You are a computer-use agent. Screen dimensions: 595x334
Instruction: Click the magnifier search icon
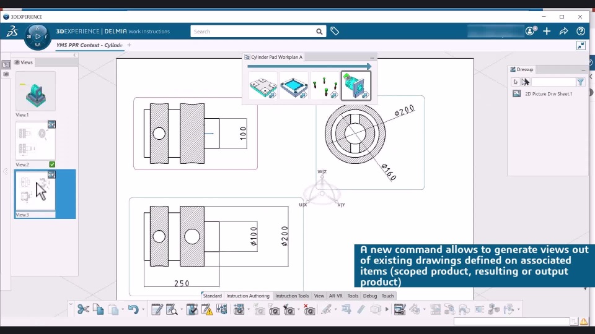pos(319,32)
